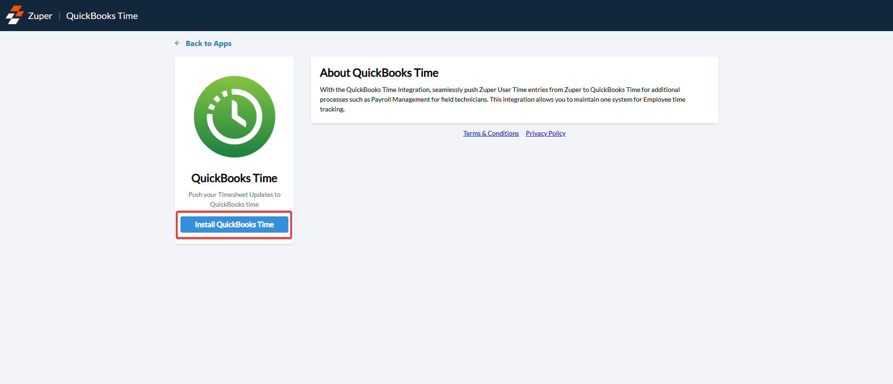Screen dimensions: 893x384
Task: Click the About QuickBooks Time heading
Action: click(379, 73)
